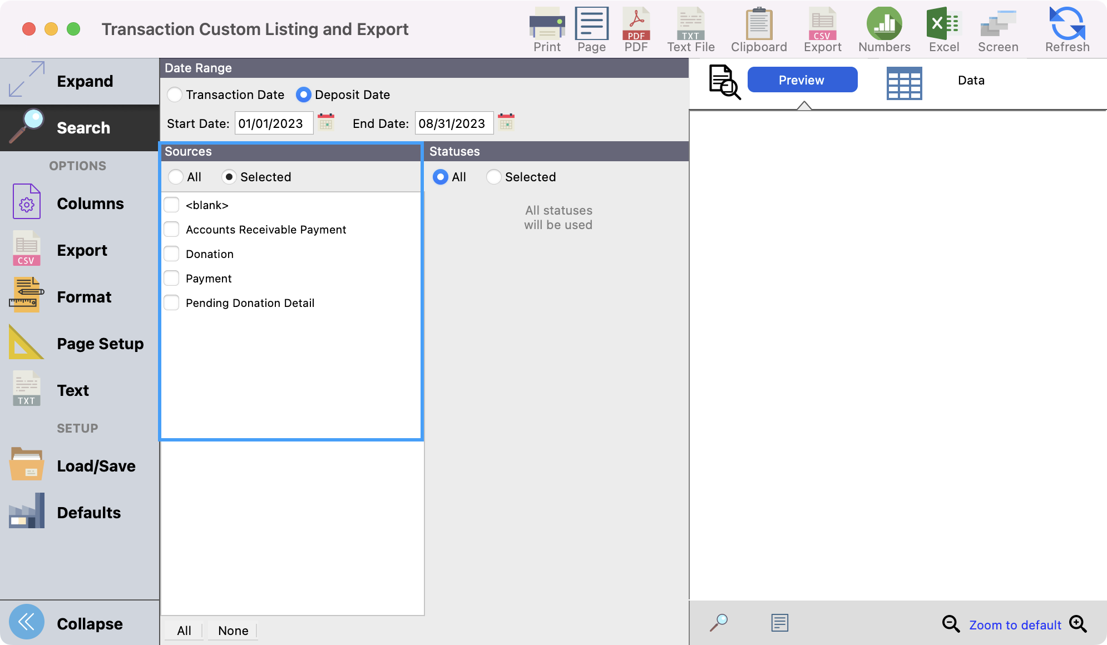Open the End Date calendar picker
The height and width of the screenshot is (645, 1107).
pos(506,122)
